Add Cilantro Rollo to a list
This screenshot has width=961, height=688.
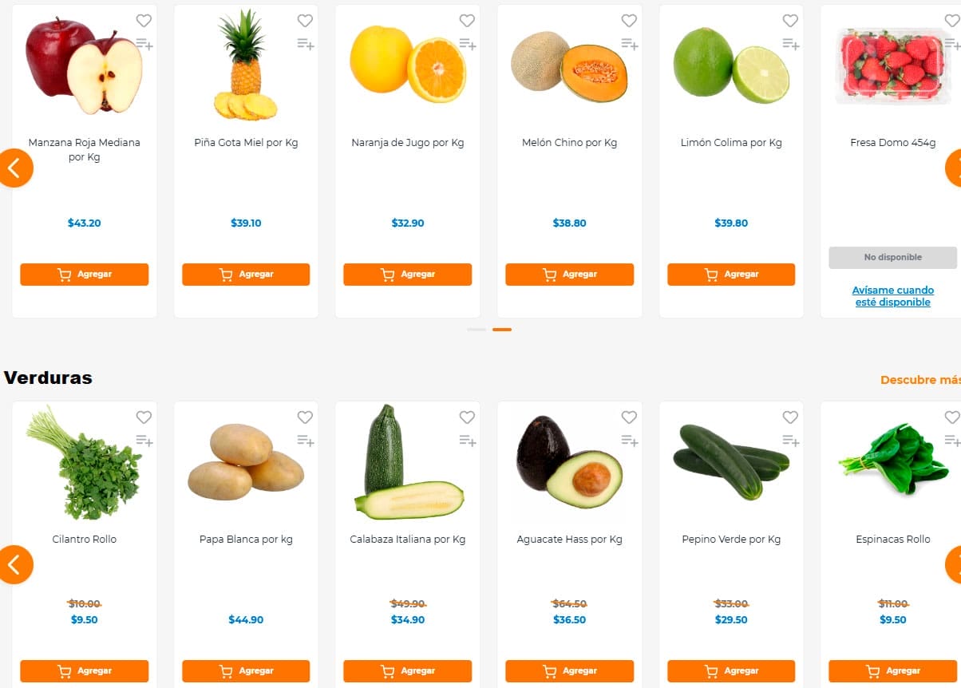click(144, 441)
